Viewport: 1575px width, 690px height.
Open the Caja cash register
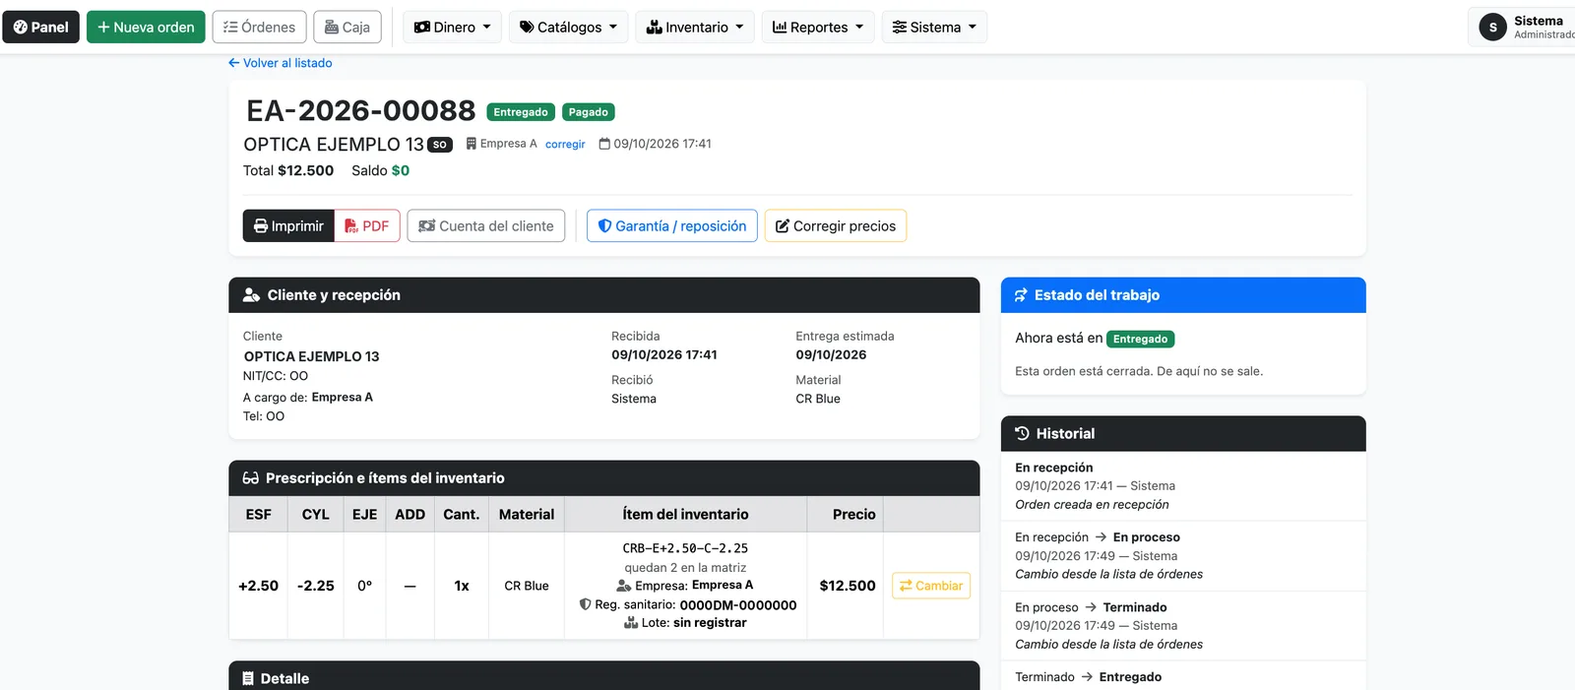click(x=347, y=27)
